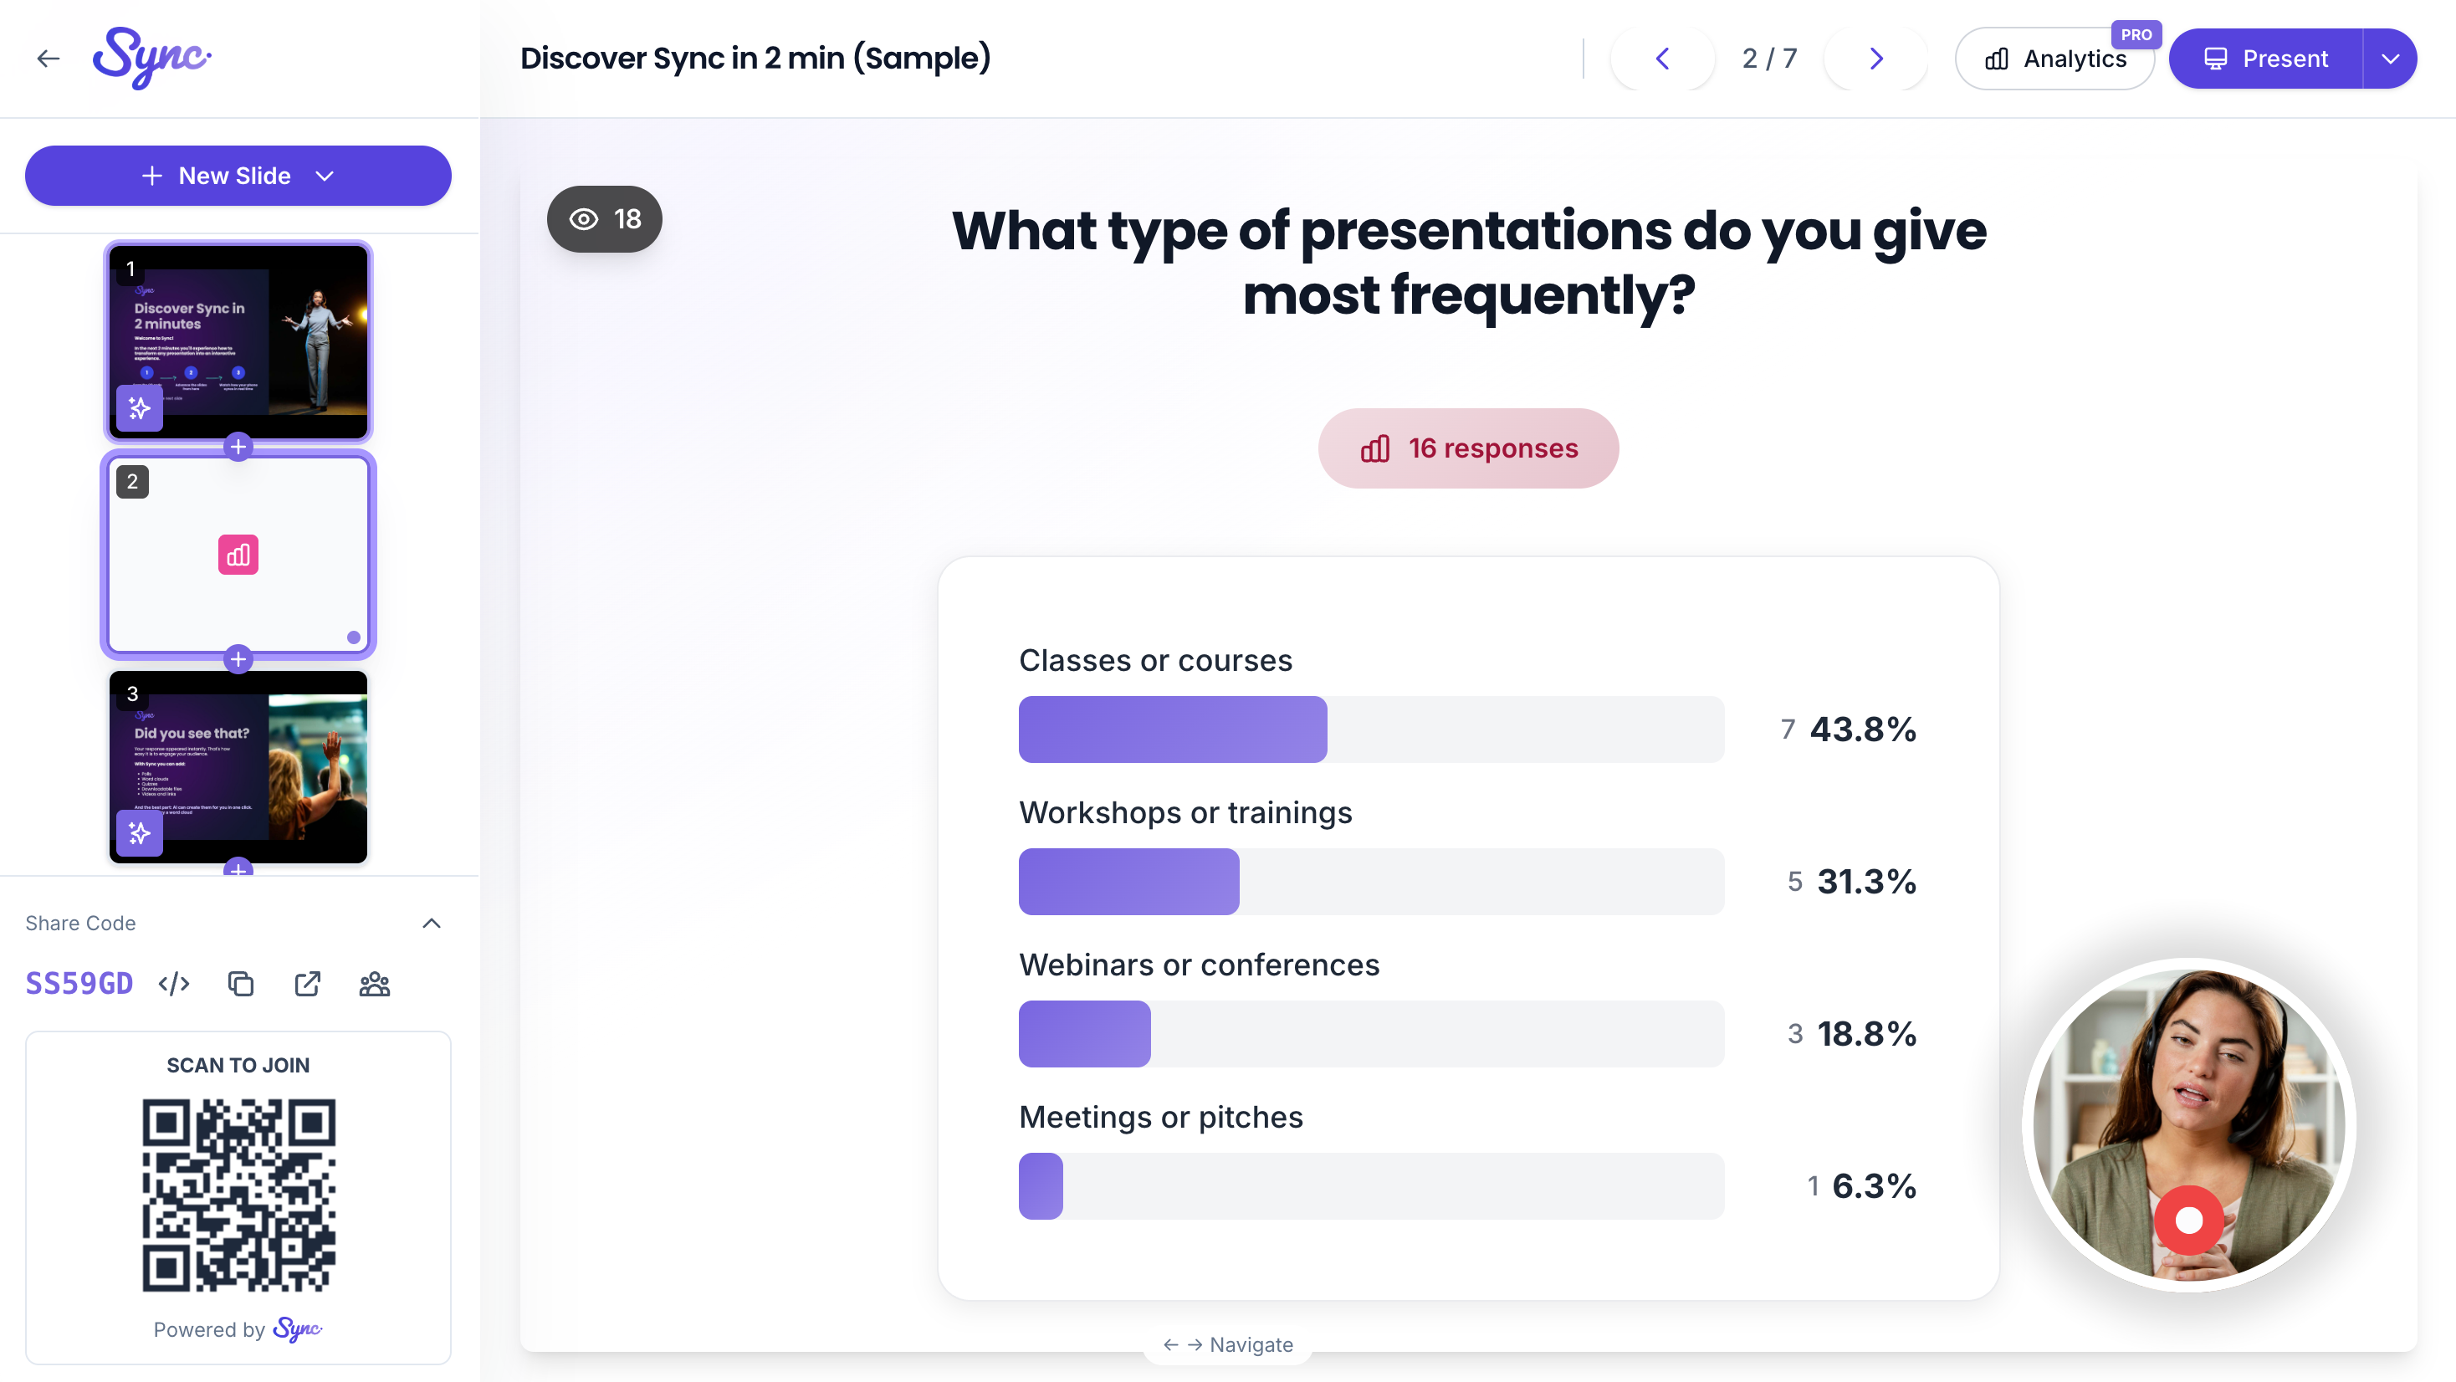Advance to the next slide with the arrow
2456x1382 pixels.
coord(1875,59)
